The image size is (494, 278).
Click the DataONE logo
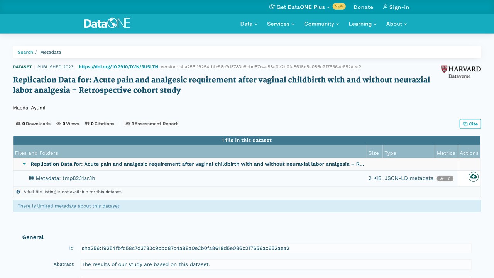point(107,23)
